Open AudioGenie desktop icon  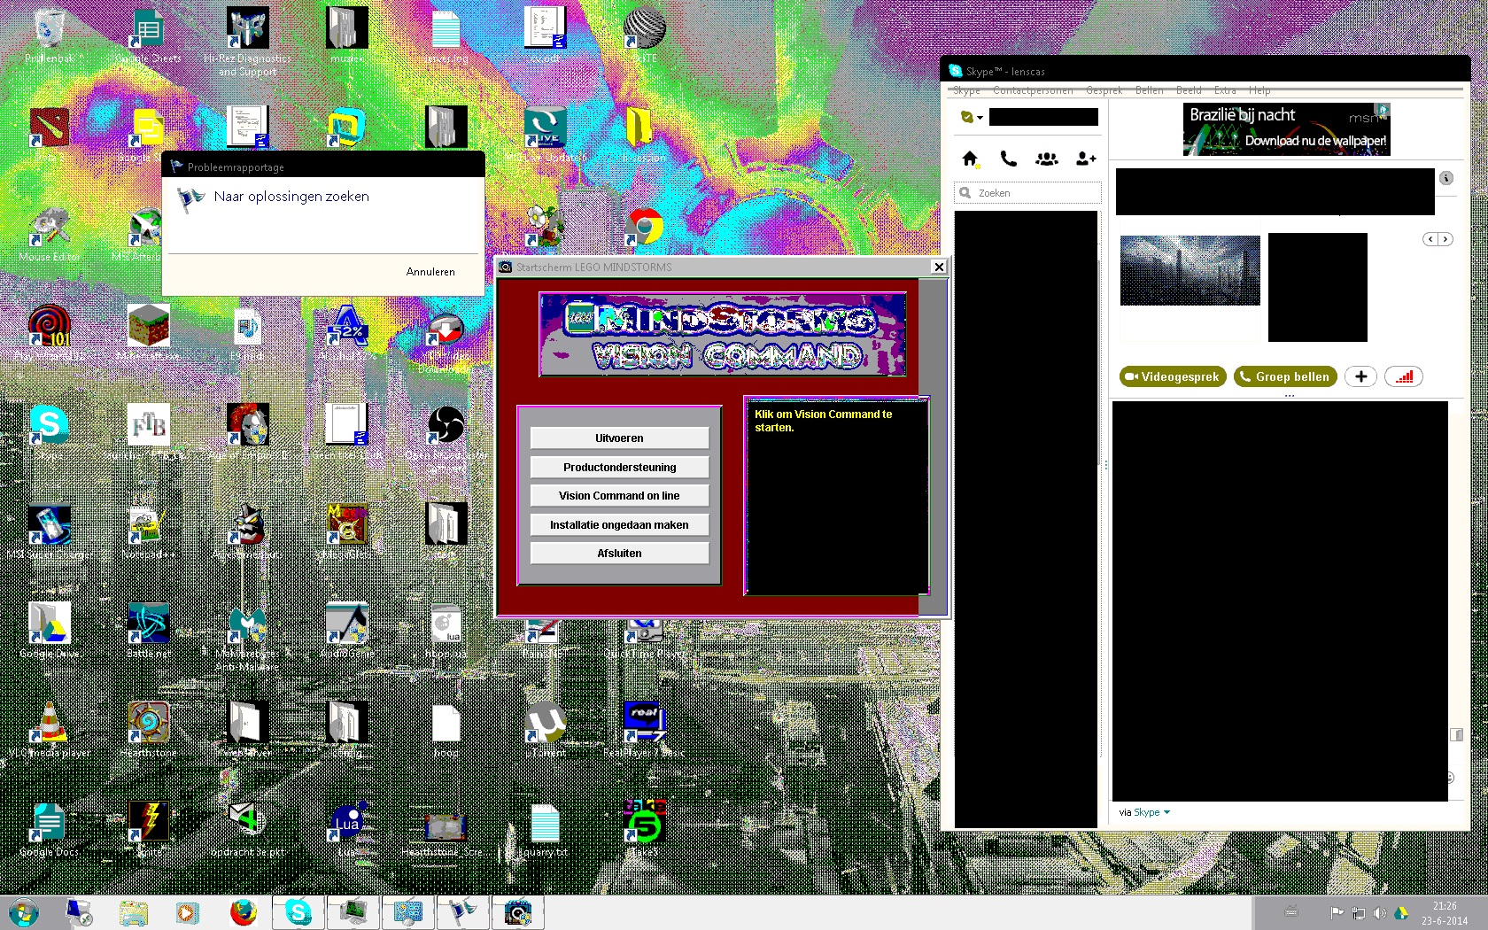[x=346, y=631]
